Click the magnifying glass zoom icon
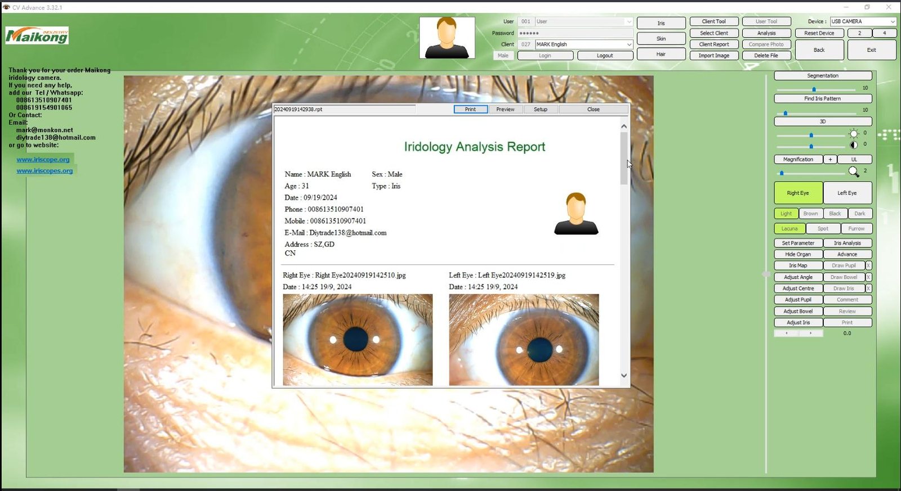 (854, 171)
